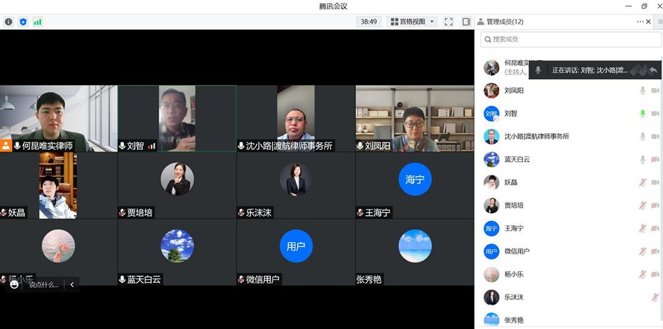Image resolution: width=663 pixels, height=329 pixels.
Task: Click the 搜索成员 search field
Action: point(571,39)
